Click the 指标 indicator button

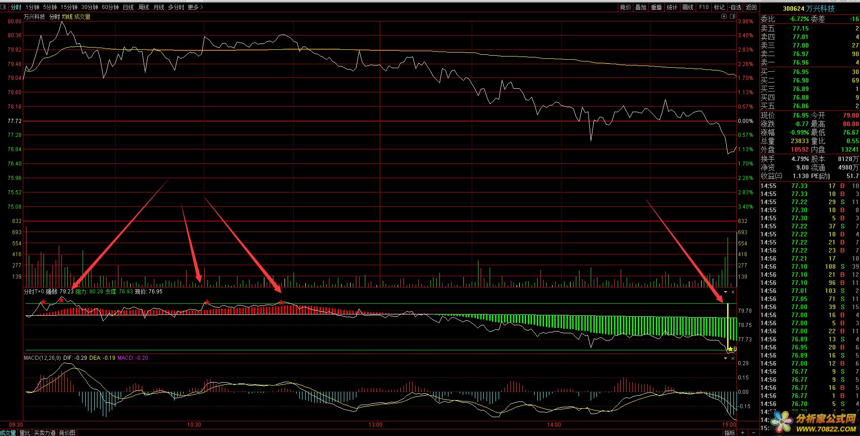[x=729, y=432]
